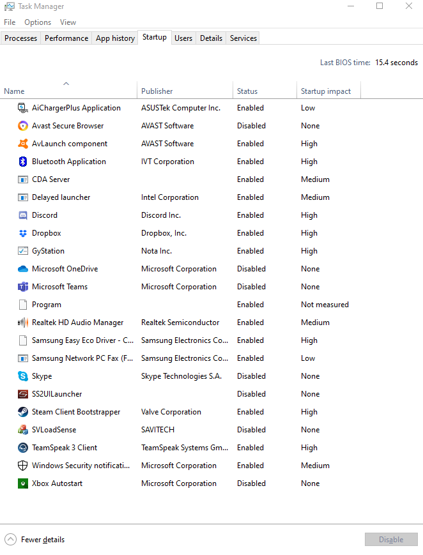Viewport: 423px width, 555px height.
Task: Click the SS2UILauncher icon
Action: point(22,394)
